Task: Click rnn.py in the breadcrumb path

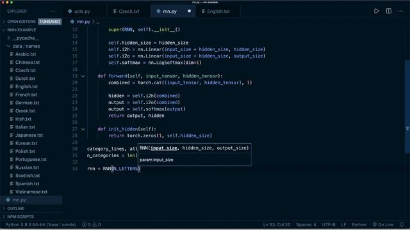Action: (83, 22)
